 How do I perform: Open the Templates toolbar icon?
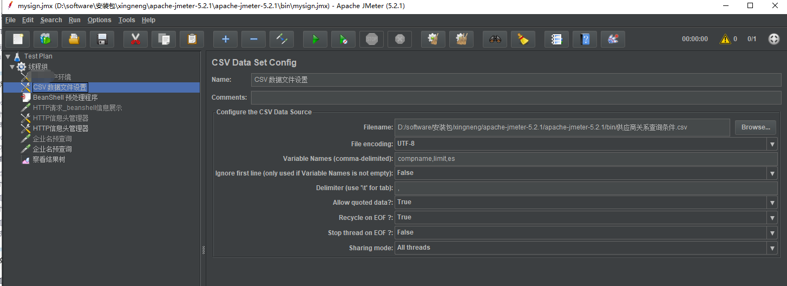45,39
